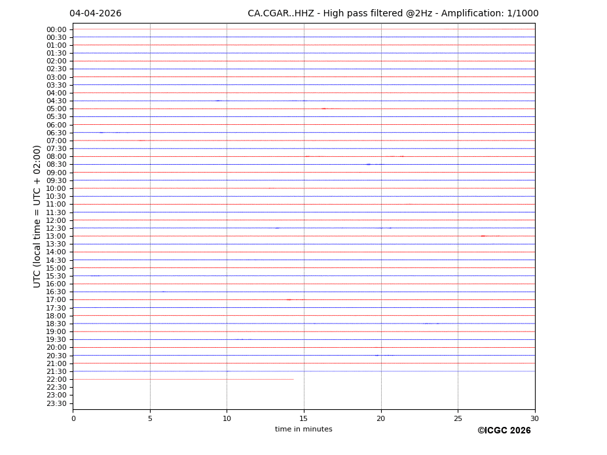The image size is (607, 455).
Task: Select the 13:00 time row label
Action: [56, 236]
